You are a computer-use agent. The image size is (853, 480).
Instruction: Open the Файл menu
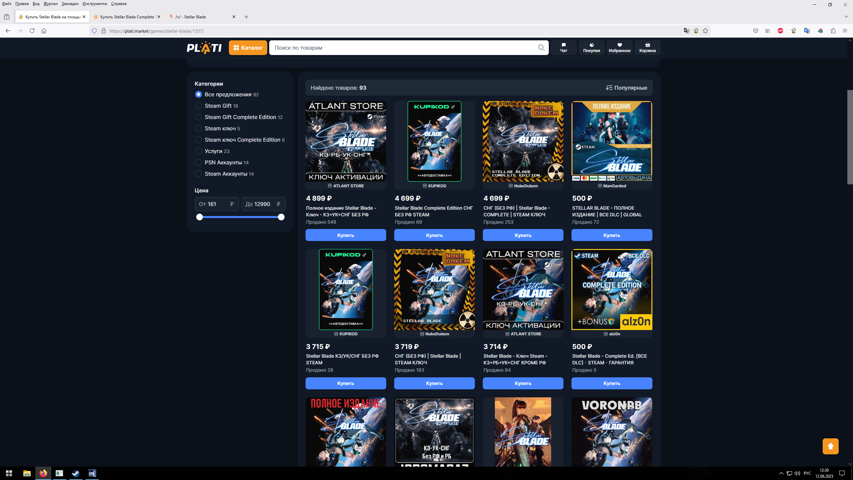click(x=6, y=4)
